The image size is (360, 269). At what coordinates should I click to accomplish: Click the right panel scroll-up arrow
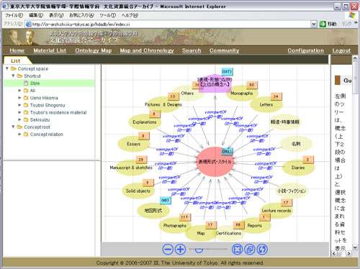pos(355,58)
